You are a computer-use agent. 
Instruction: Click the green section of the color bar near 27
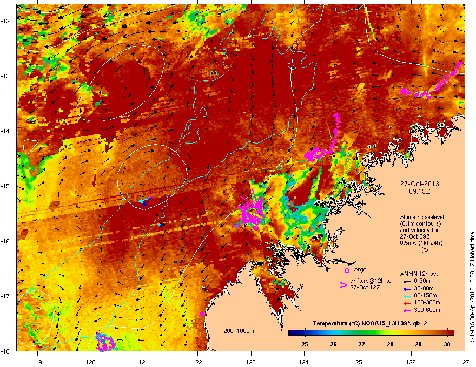(x=361, y=332)
